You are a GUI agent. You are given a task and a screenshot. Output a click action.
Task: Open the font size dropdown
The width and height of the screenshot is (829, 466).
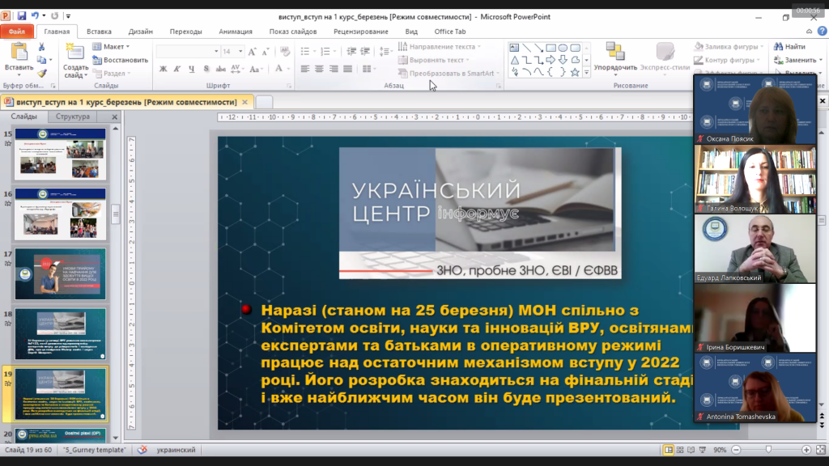239,51
